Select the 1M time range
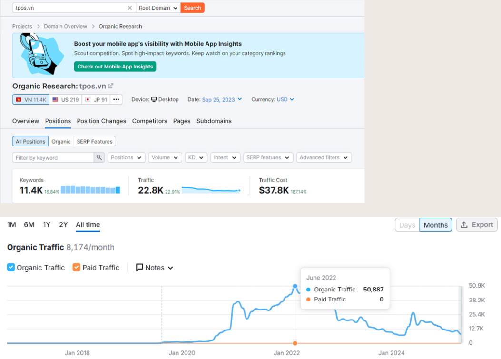The width and height of the screenshot is (501, 359). click(x=11, y=224)
